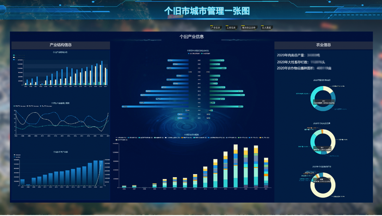This screenshot has height=216, width=382.
Task: Toggle blue legend marker in 产业结构分布 chart
Action: pos(14,60)
